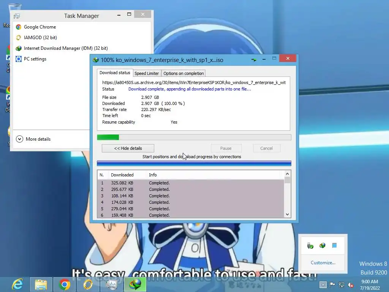Click the blue square tray overflow icon
This screenshot has width=389, height=292.
point(334,246)
